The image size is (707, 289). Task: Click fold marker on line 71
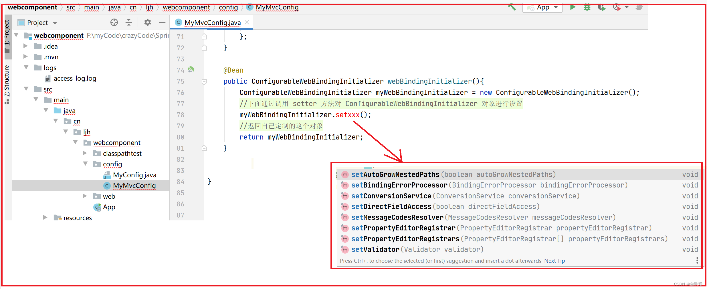point(204,37)
